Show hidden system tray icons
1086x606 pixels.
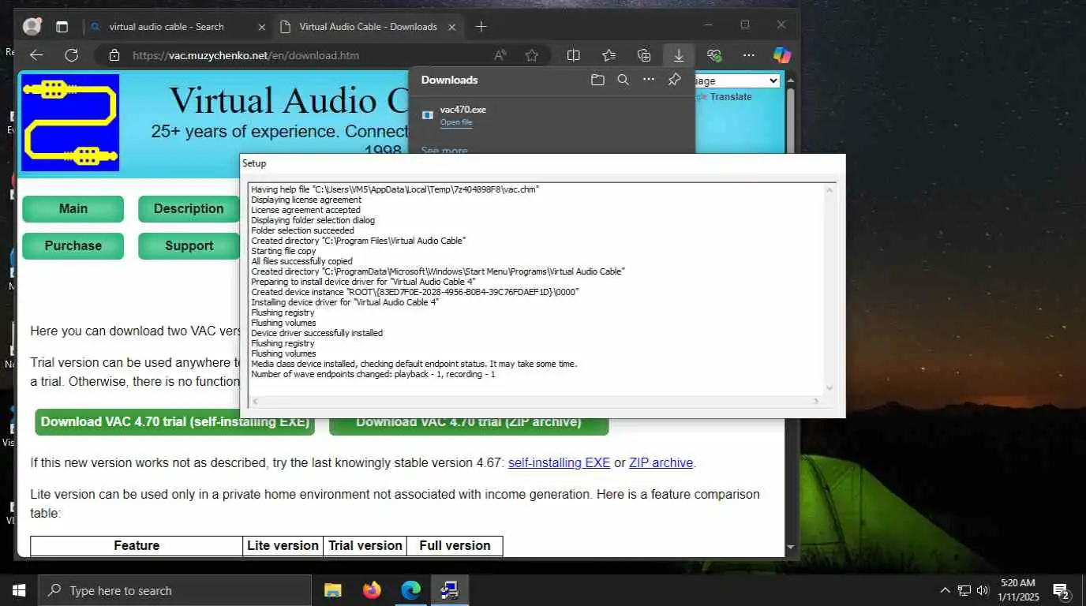(x=945, y=590)
